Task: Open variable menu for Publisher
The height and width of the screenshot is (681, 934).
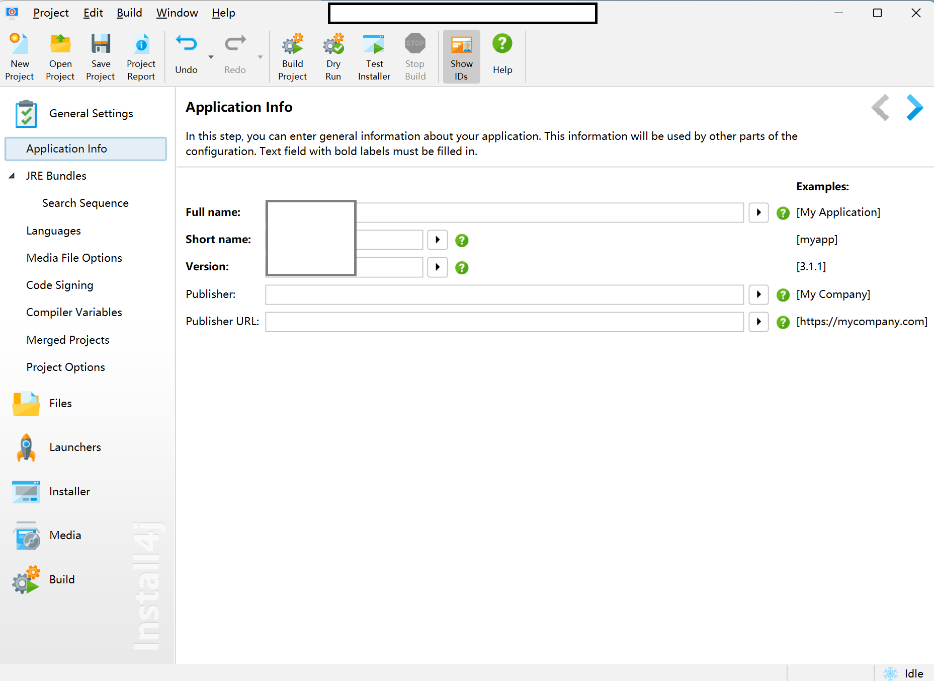Action: point(758,295)
